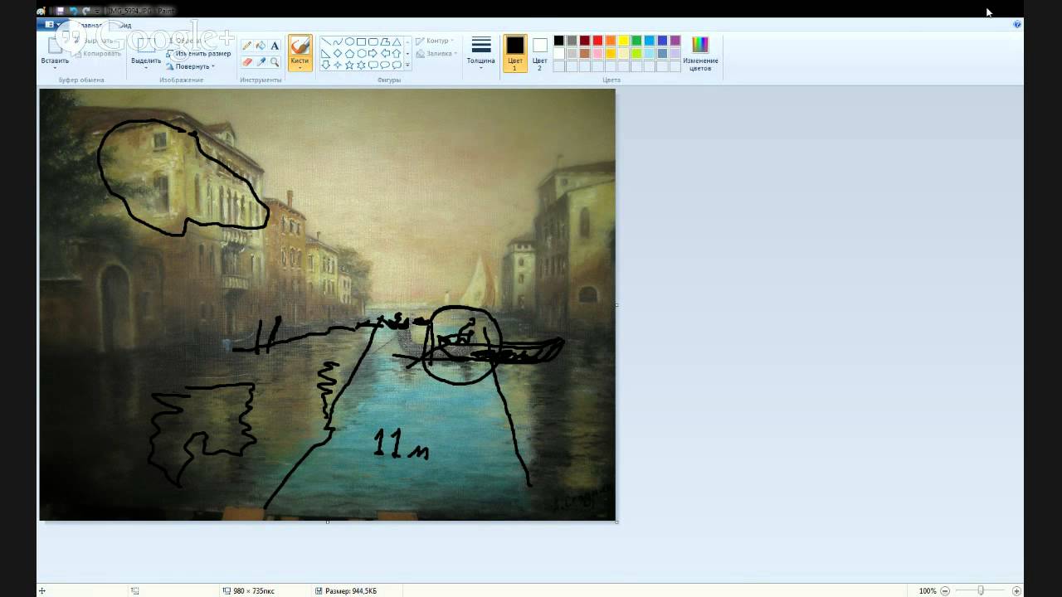Choose the Triangle shape
1062x597 pixels.
397,41
